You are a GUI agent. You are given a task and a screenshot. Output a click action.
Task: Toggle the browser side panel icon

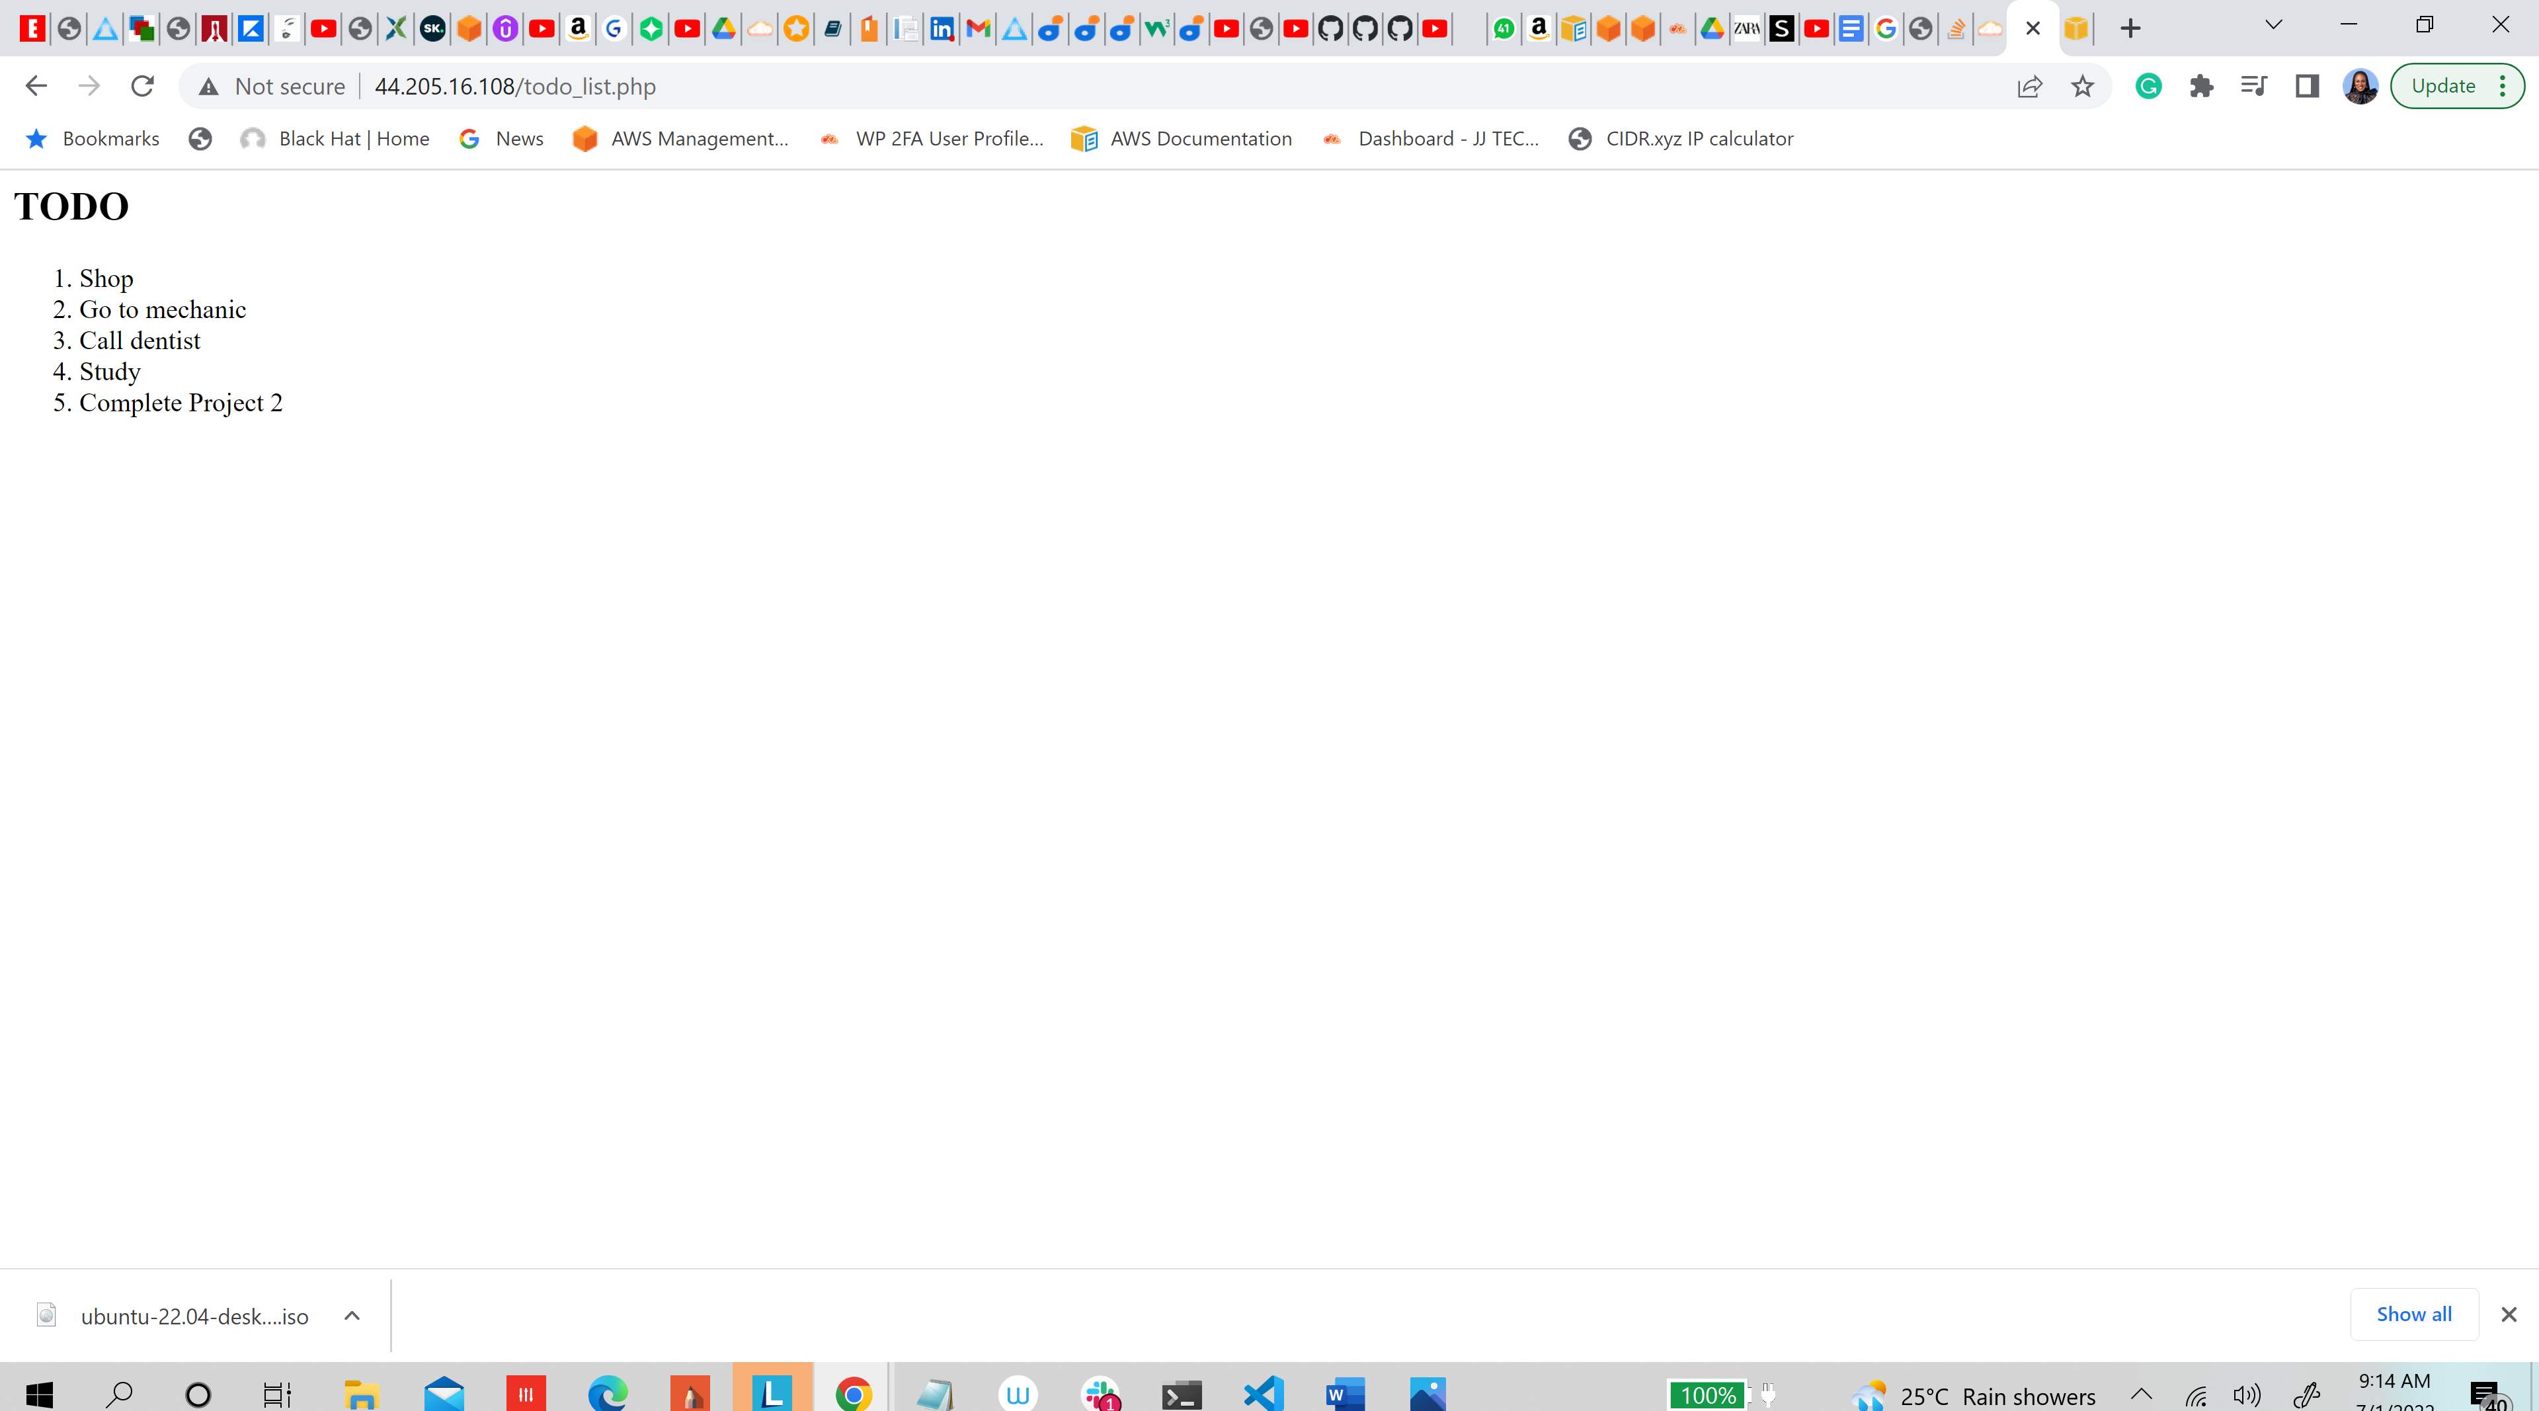[x=2306, y=87]
